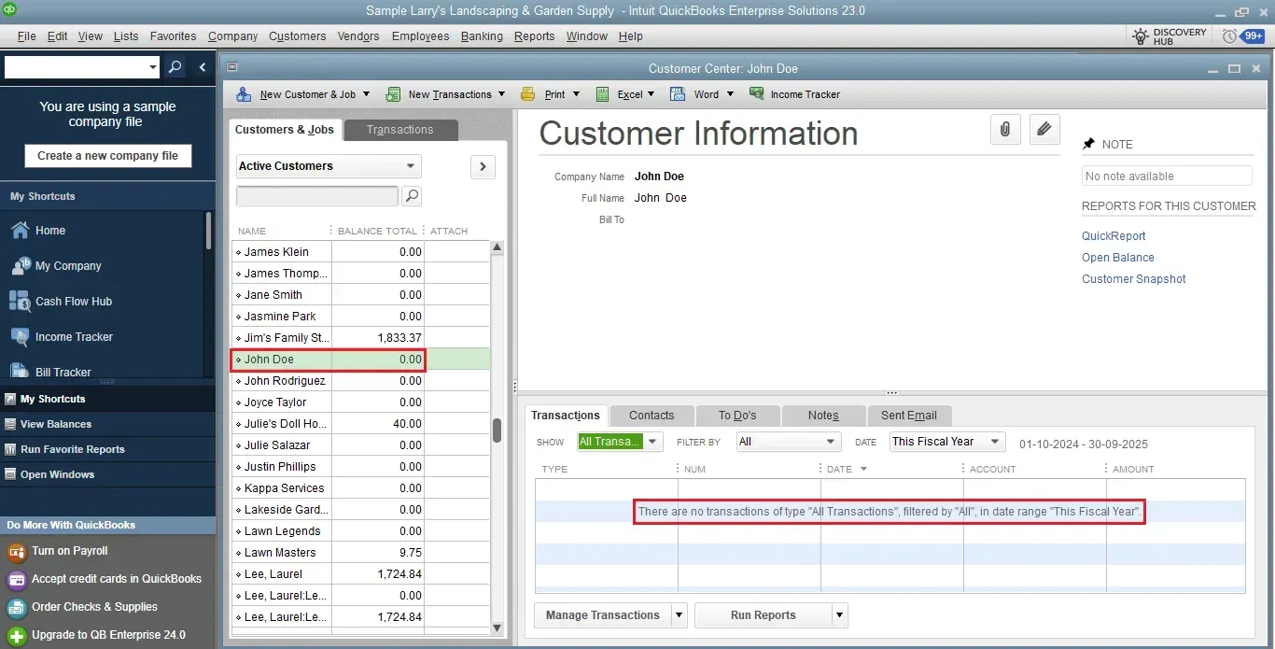Image resolution: width=1275 pixels, height=649 pixels.
Task: Open the Reports menu
Action: pos(534,36)
